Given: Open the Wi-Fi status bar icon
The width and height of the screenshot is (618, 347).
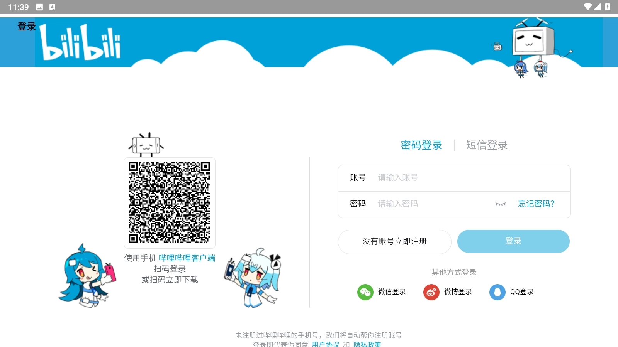Looking at the screenshot, I should click(x=588, y=6).
